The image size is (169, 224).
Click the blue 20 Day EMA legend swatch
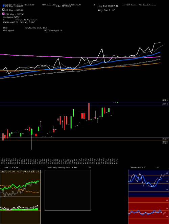[x=4, y=6]
